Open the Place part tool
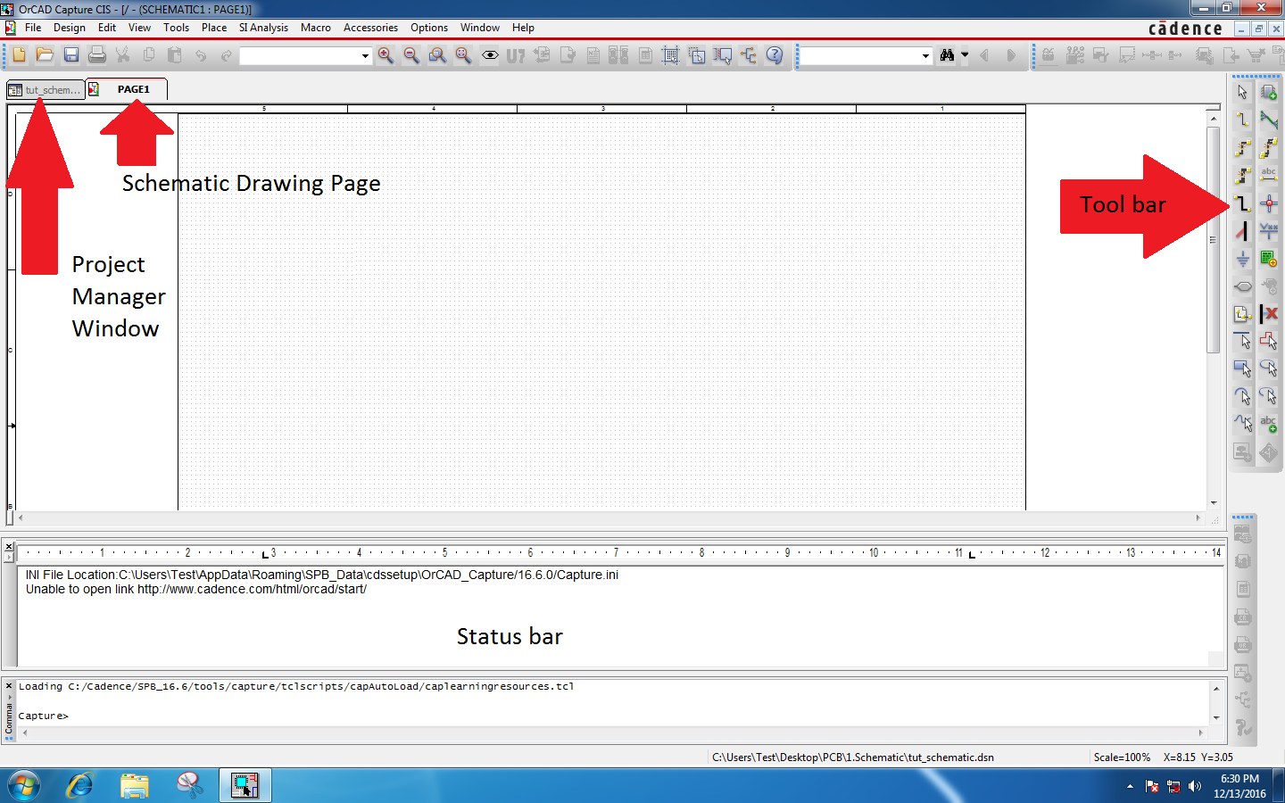This screenshot has height=803, width=1285. (x=1270, y=91)
